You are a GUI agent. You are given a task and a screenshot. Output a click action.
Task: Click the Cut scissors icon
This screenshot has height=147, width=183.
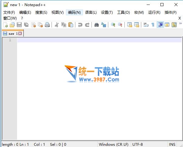coord(57,25)
